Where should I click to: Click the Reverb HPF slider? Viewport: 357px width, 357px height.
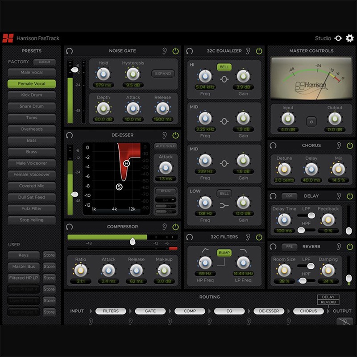(x=306, y=281)
